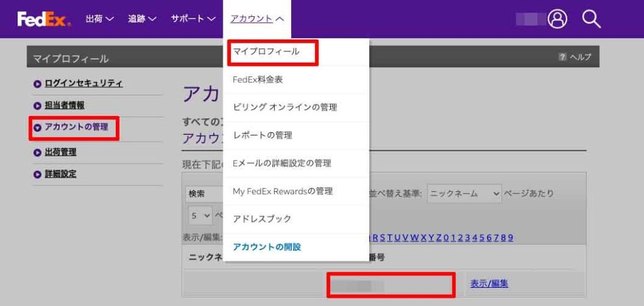Filter accounts by digit 7
This screenshot has height=306, width=644.
(x=497, y=238)
